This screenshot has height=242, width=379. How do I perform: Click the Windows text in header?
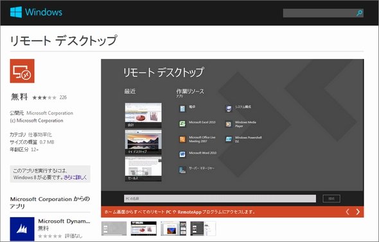[x=44, y=12]
